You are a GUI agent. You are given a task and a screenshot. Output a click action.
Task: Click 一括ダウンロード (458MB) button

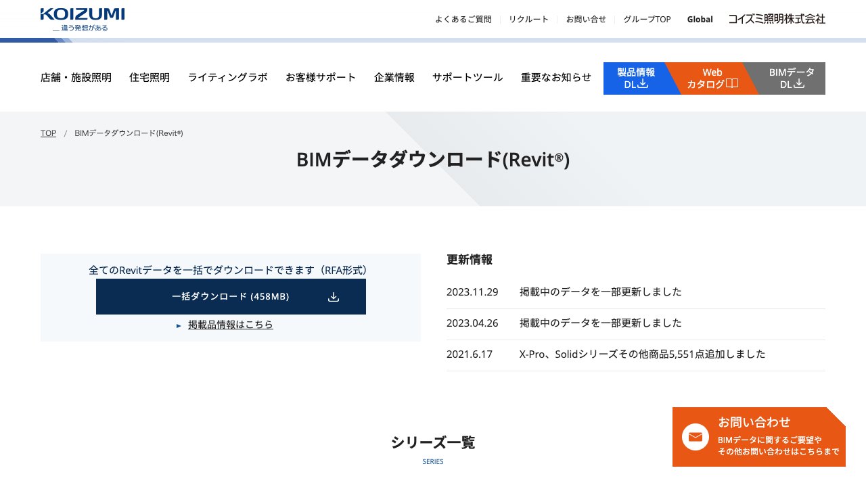[231, 297]
